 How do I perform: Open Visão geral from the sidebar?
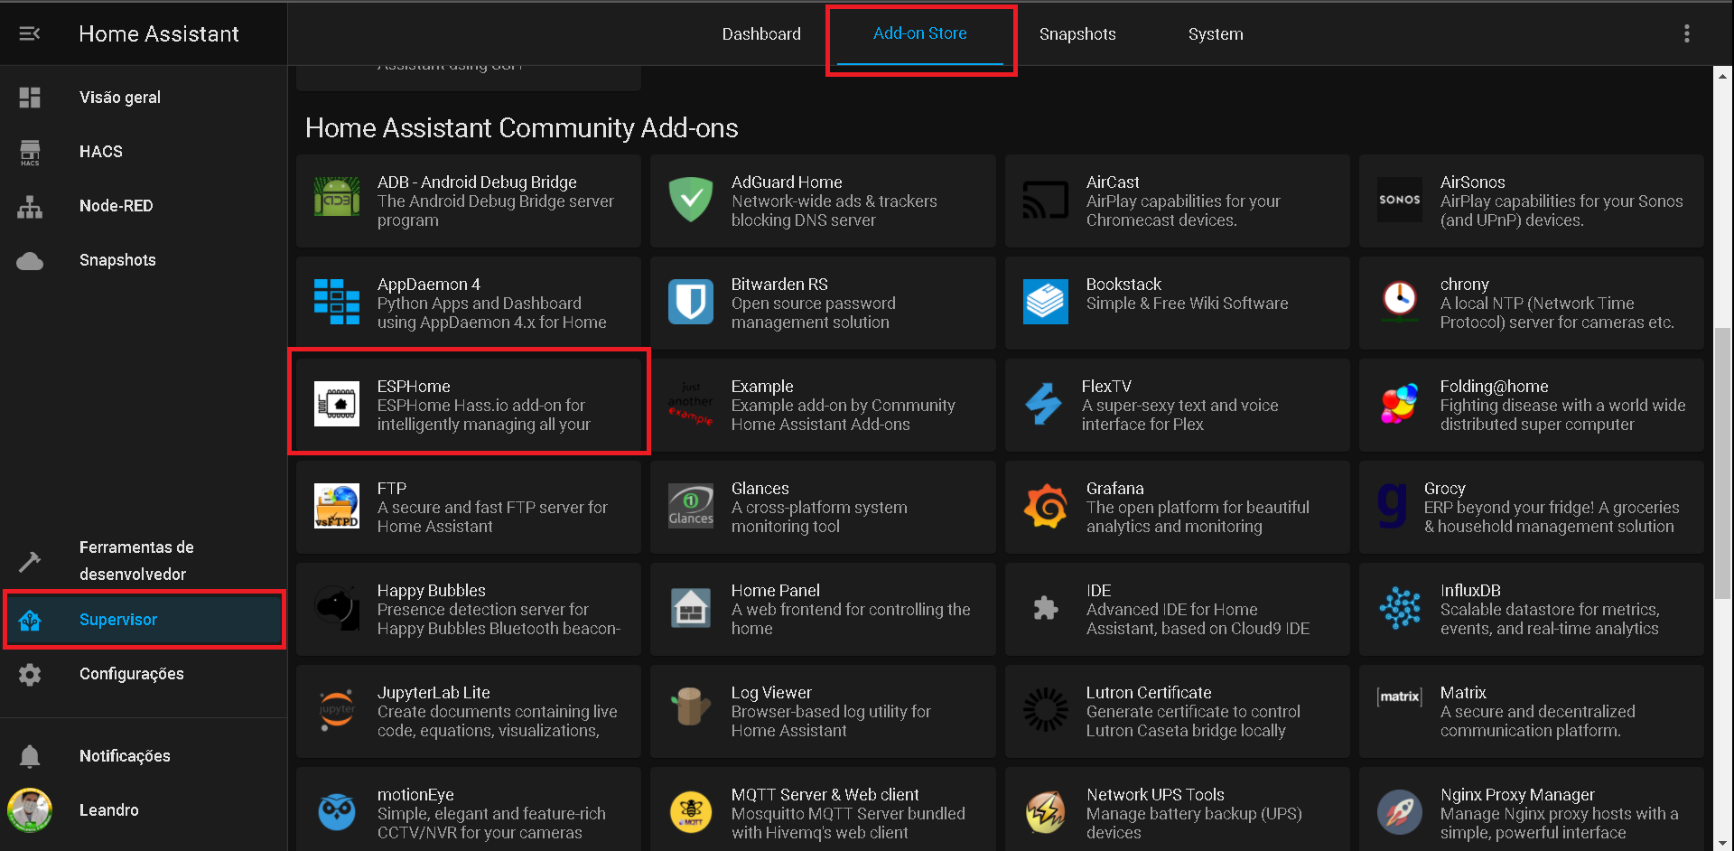point(144,97)
